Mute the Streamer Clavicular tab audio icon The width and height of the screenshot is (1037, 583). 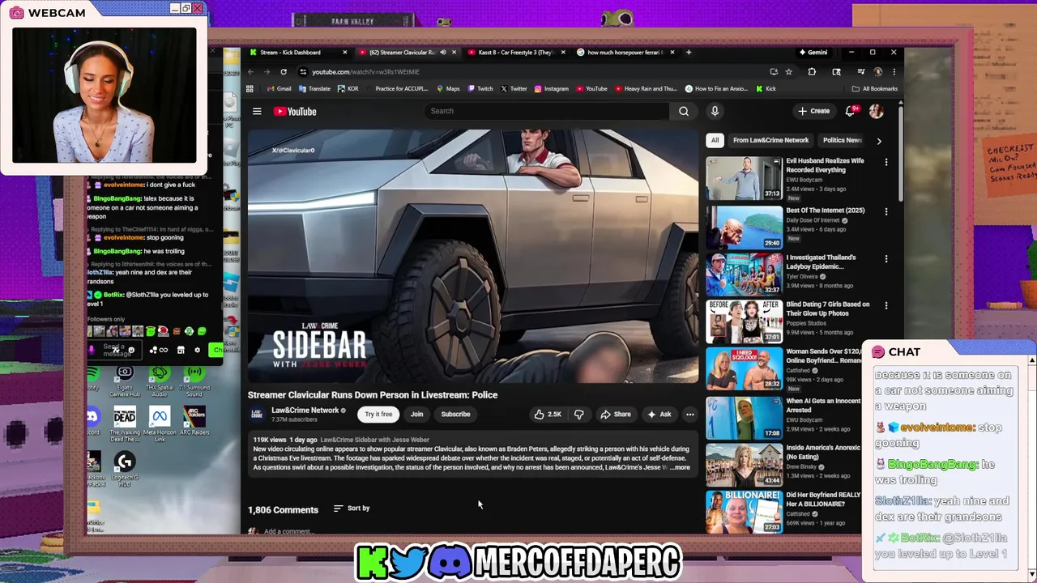coord(442,53)
